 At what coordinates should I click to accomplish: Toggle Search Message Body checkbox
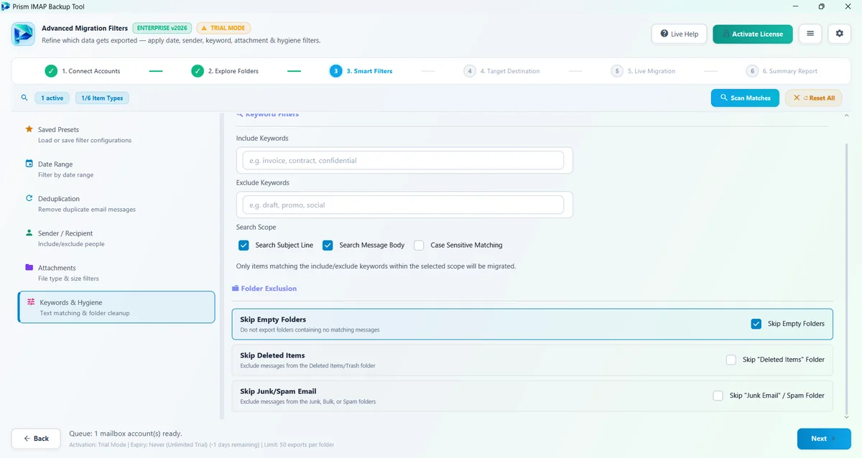click(328, 245)
